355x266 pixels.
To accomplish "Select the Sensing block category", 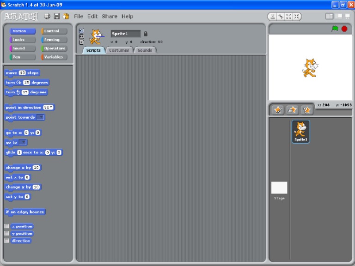I will coord(55,40).
